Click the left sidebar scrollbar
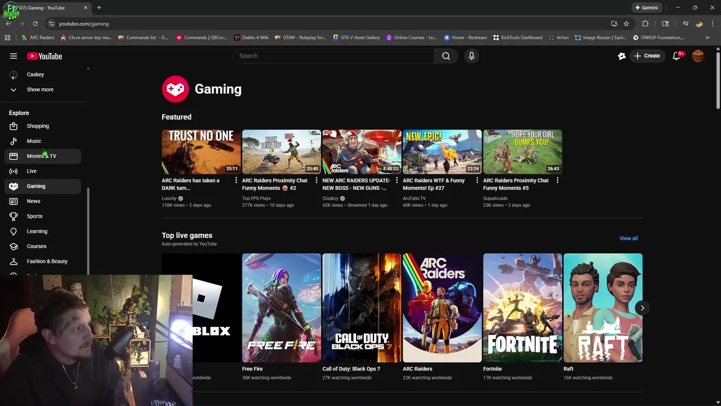Screen dimensions: 721x406 (x=88, y=231)
